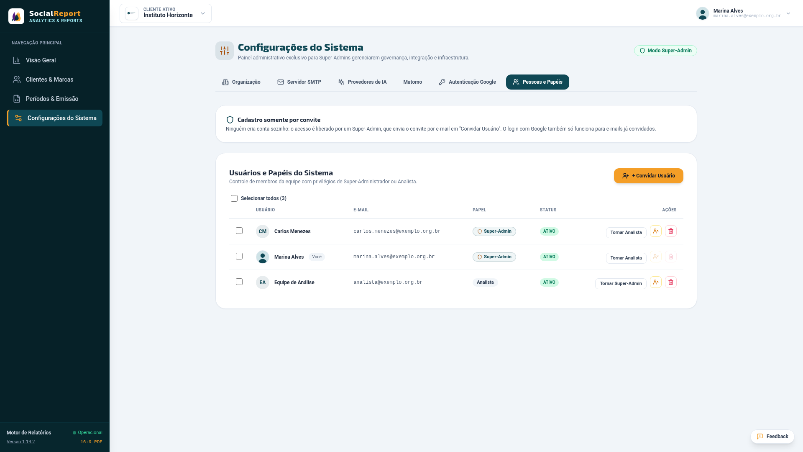This screenshot has width=803, height=452.
Task: Click Marina Alves's avatar in the user table
Action: point(263,257)
